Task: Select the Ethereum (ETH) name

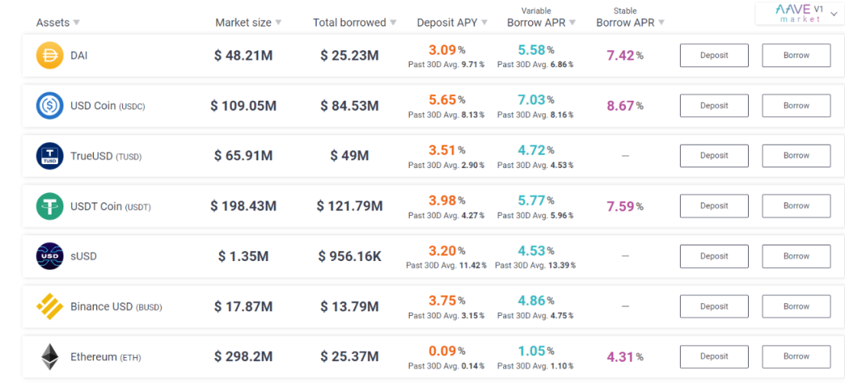Action: pyautogui.click(x=106, y=357)
